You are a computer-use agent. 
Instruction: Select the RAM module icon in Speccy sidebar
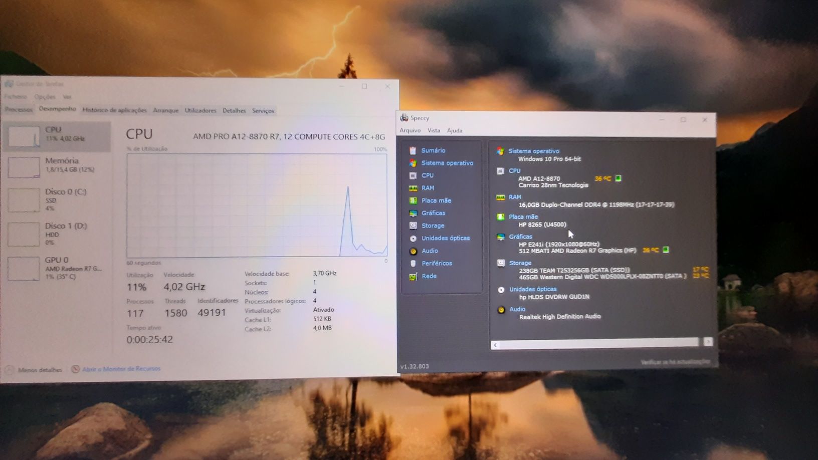[x=413, y=188]
